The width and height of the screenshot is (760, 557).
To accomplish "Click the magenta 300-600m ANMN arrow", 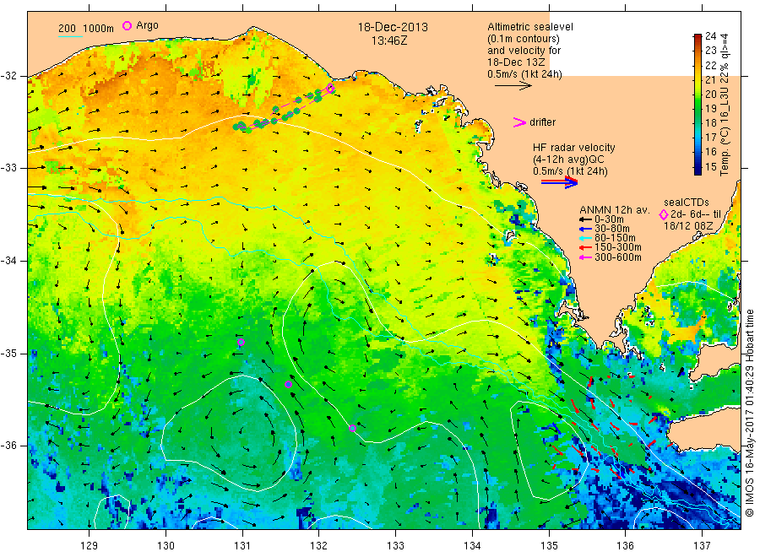I will pos(585,257).
